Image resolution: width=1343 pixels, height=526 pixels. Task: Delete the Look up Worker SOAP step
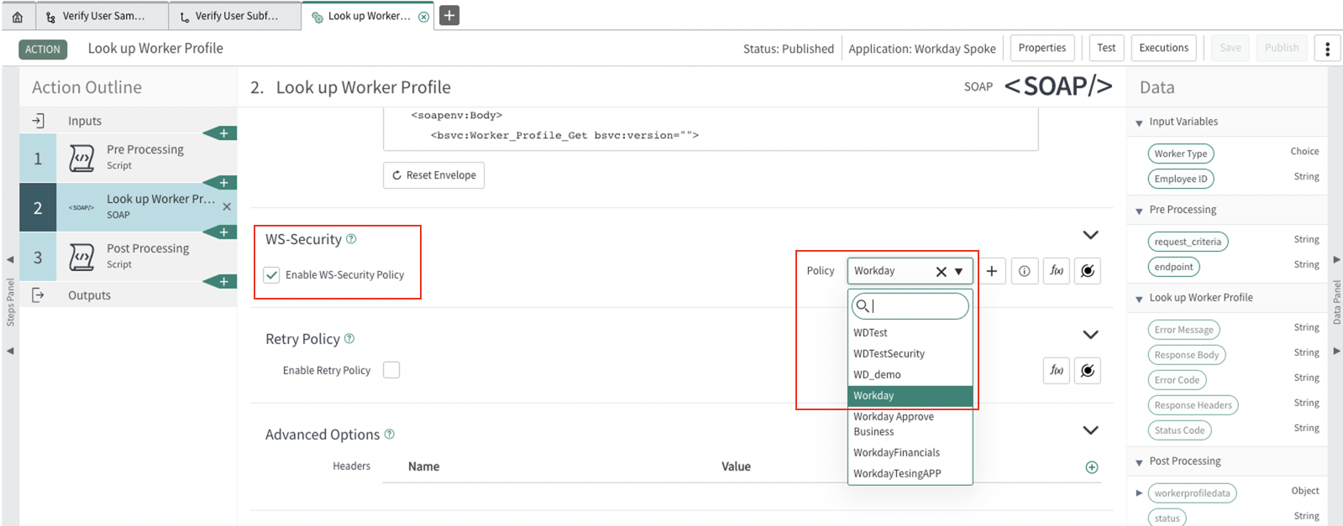coord(227,206)
